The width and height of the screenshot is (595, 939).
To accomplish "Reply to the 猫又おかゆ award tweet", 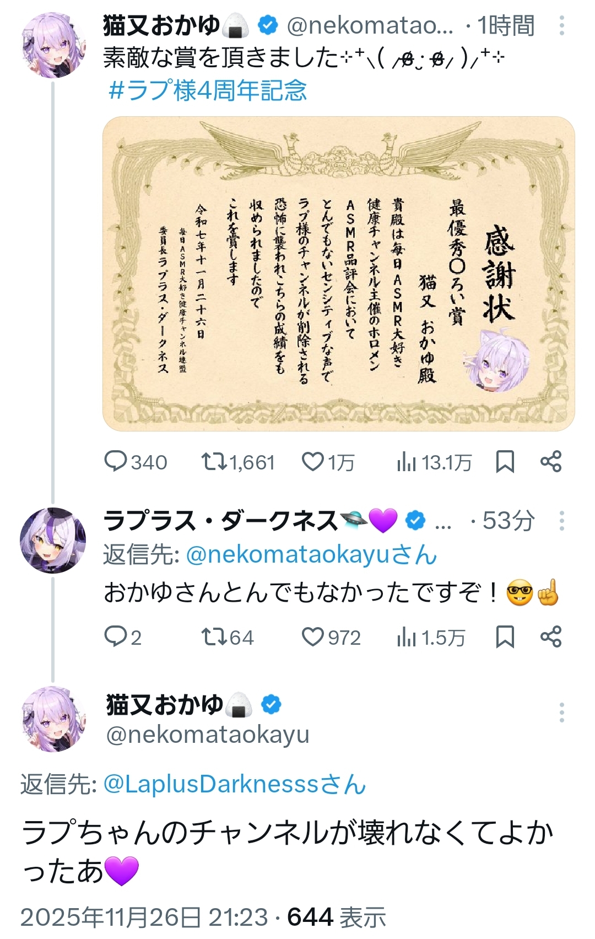I will click(x=116, y=462).
